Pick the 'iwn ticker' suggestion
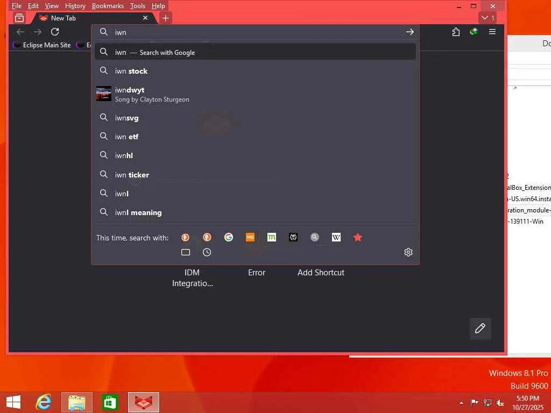551x413 pixels. tap(255, 175)
